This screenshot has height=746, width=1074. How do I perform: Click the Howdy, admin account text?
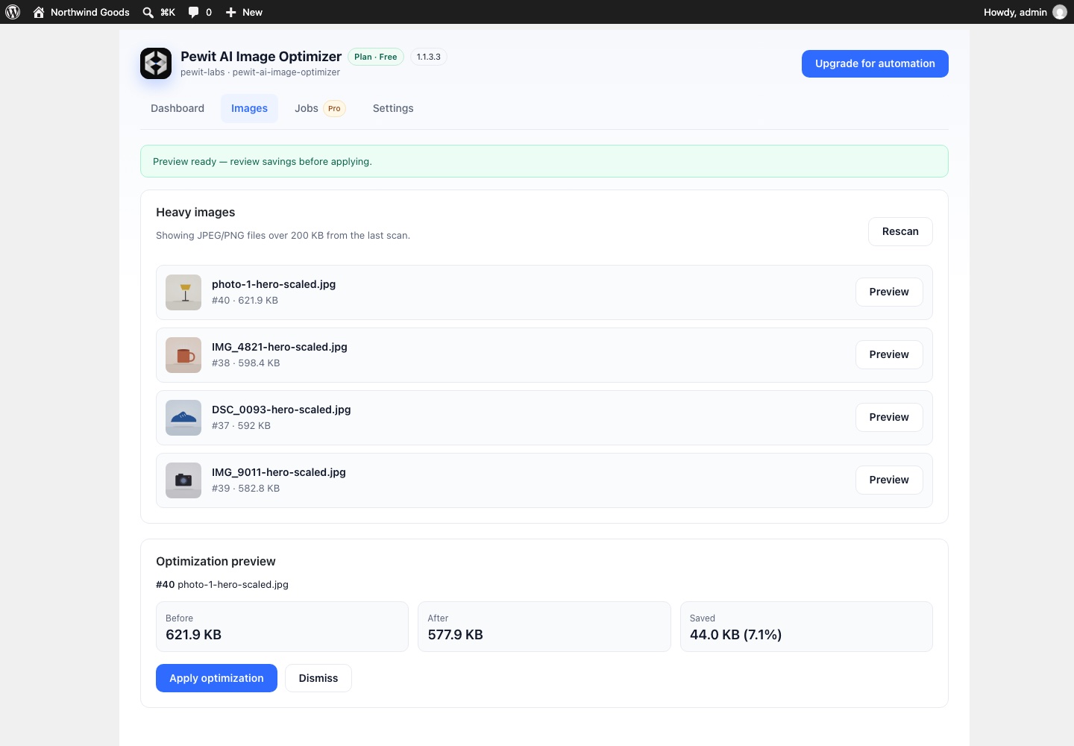tap(1015, 12)
